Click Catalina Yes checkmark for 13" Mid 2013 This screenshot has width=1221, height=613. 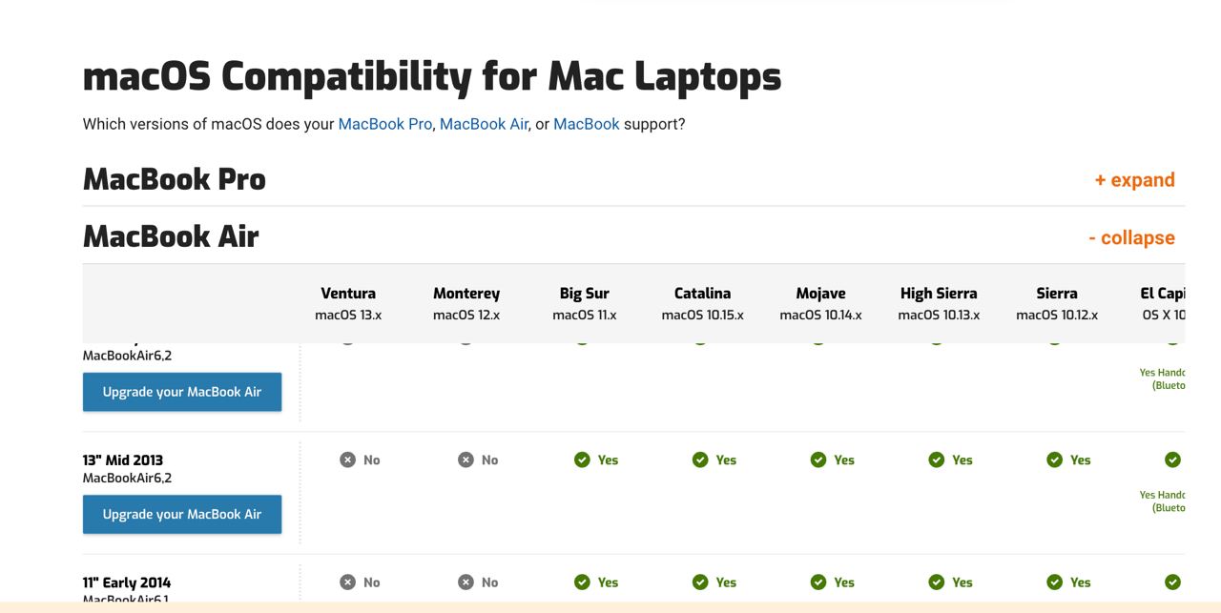pyautogui.click(x=700, y=460)
